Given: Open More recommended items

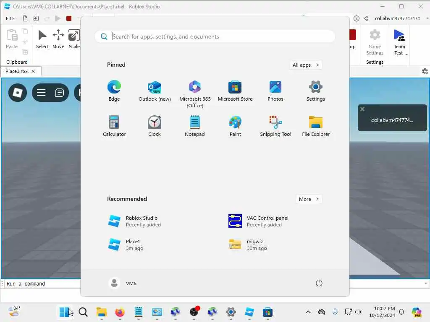Looking at the screenshot, I should click(x=309, y=199).
